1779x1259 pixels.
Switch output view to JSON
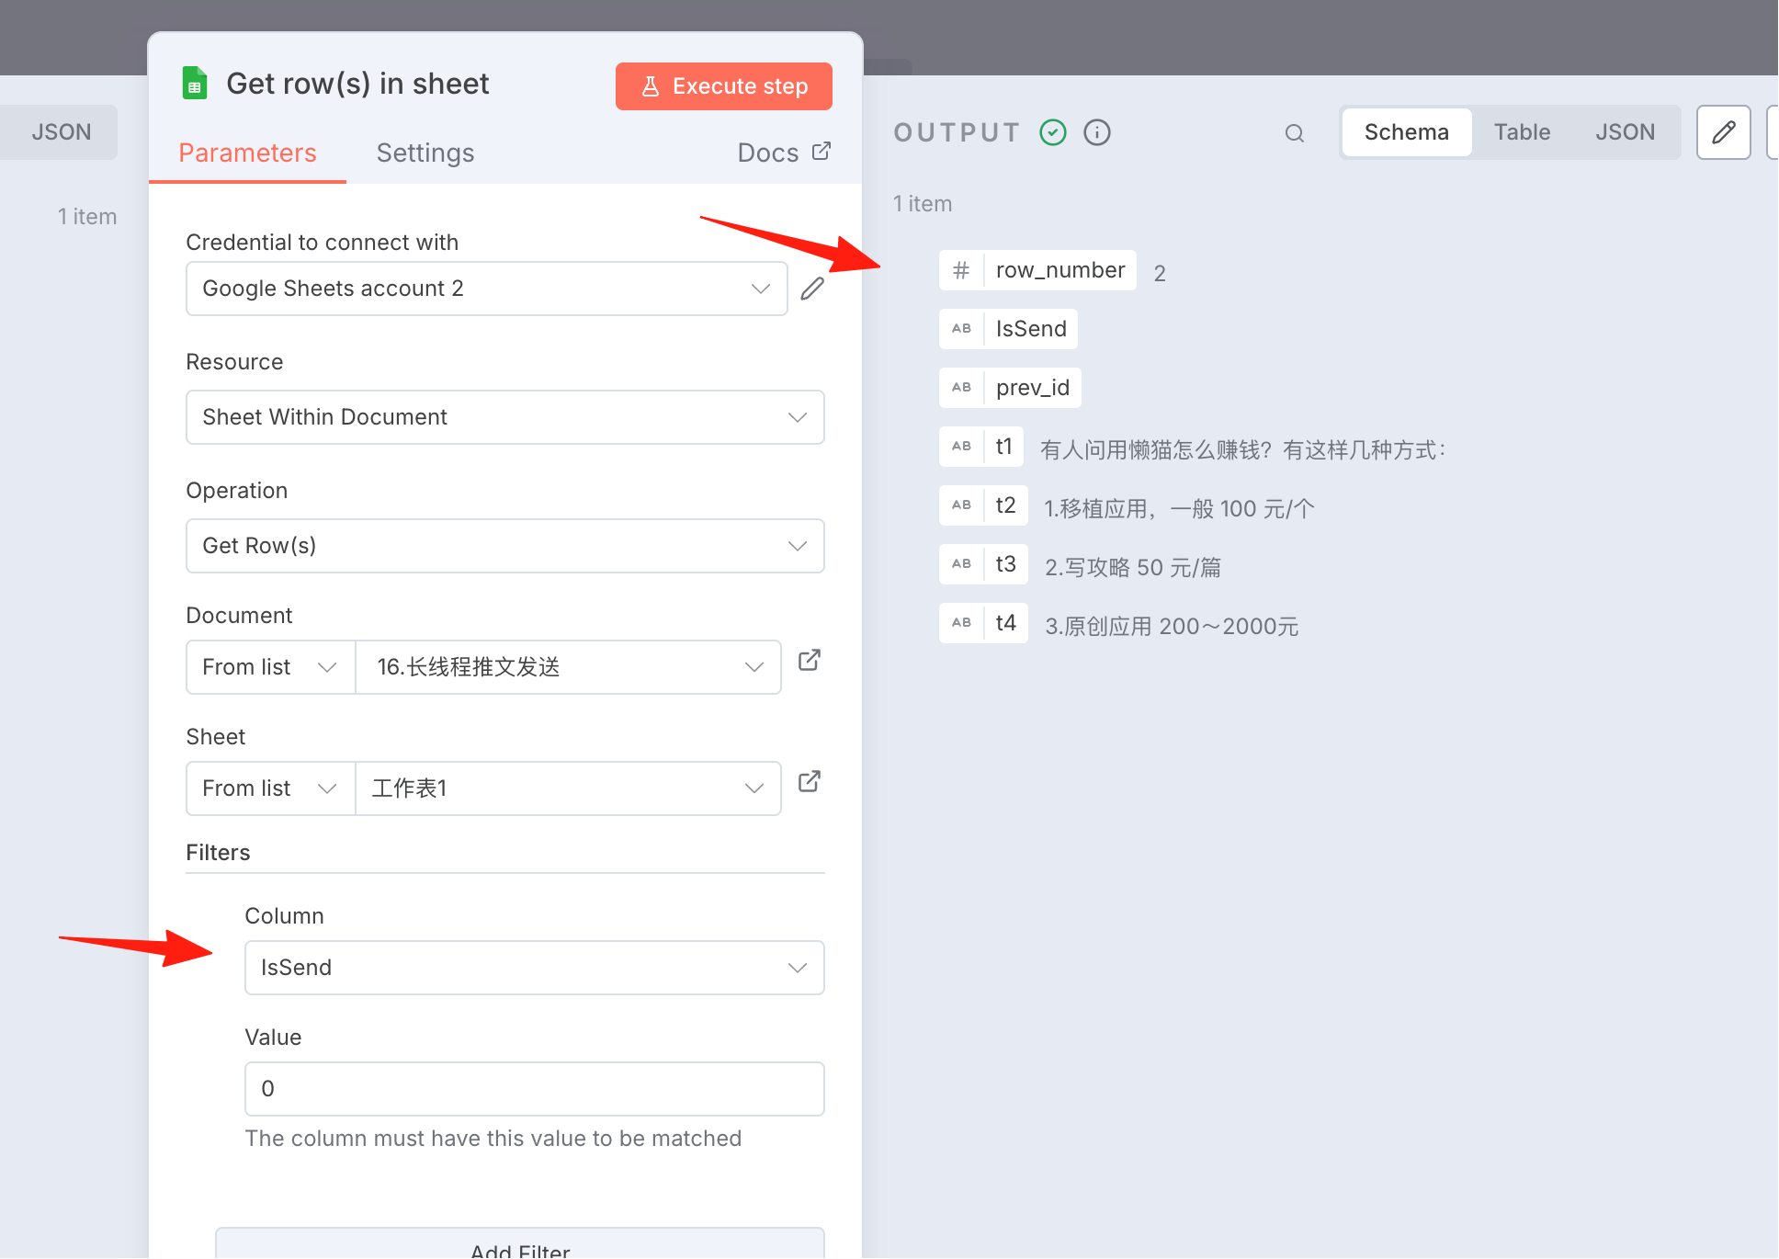coord(1626,132)
